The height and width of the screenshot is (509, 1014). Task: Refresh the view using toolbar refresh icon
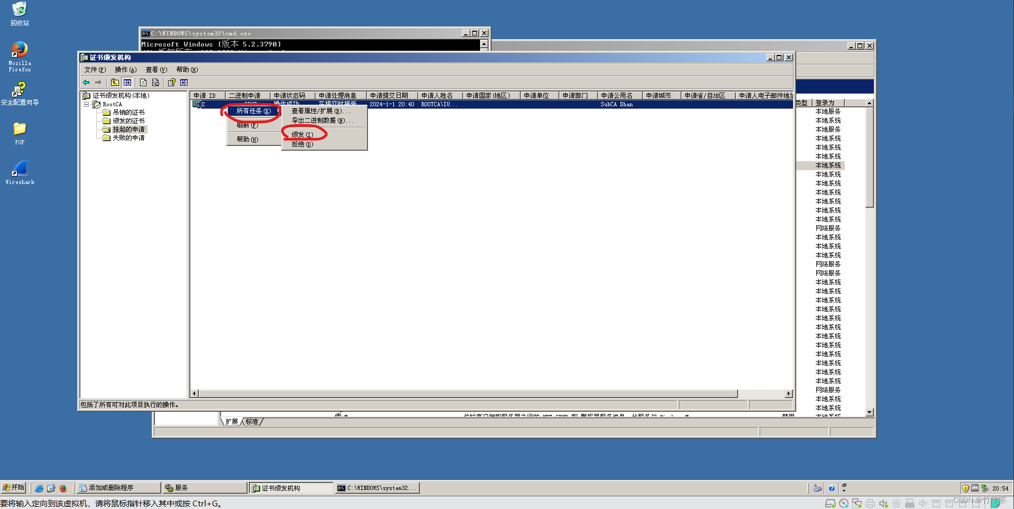tap(143, 82)
